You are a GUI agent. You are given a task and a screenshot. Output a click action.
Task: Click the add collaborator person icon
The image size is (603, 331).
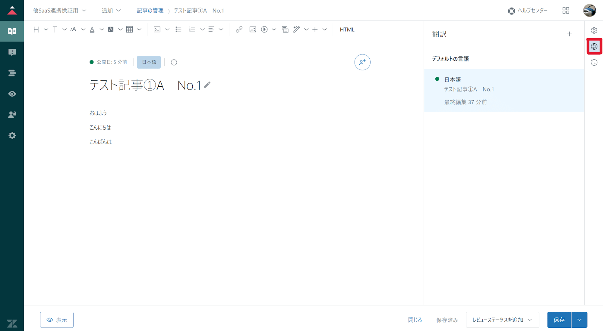click(x=362, y=62)
